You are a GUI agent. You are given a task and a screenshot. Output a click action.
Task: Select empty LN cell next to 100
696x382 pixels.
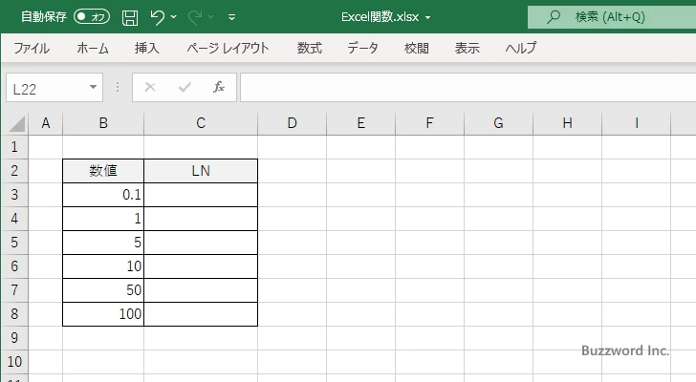(201, 314)
